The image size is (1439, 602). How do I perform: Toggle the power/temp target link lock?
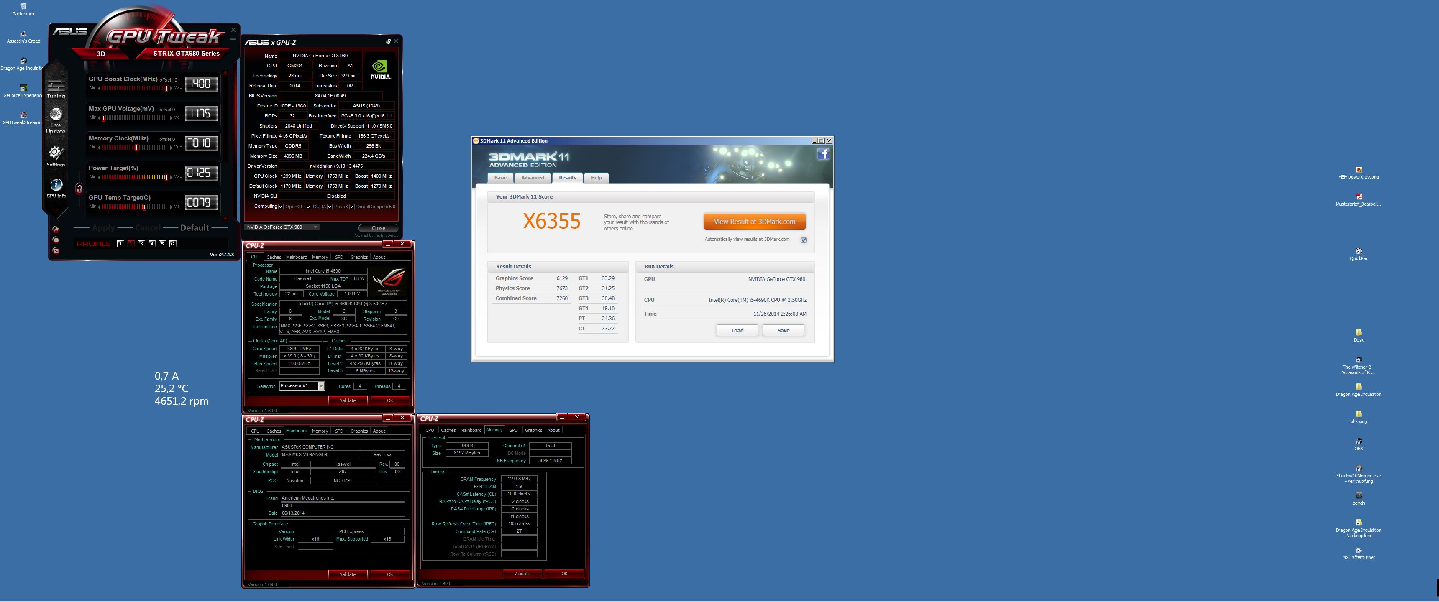pyautogui.click(x=79, y=189)
